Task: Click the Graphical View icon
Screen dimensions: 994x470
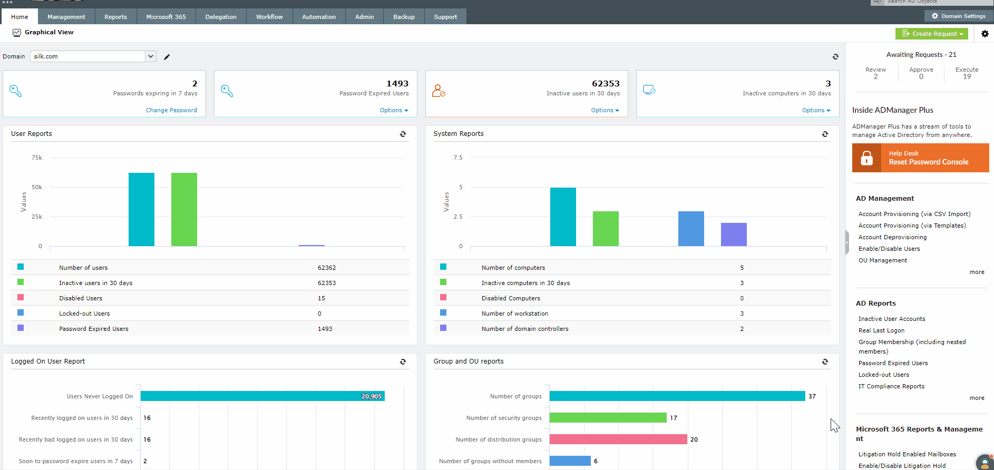Action: click(17, 33)
